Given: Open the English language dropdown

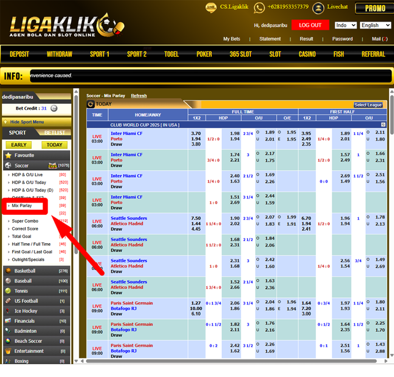Looking at the screenshot, I should tap(376, 25).
